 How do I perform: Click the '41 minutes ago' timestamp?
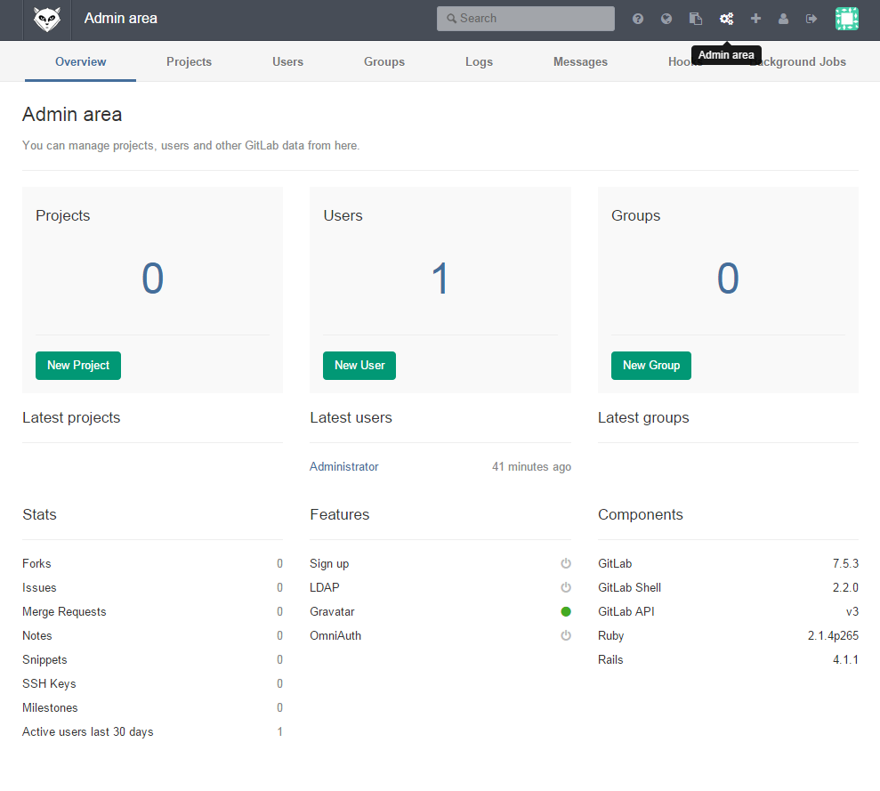531,466
